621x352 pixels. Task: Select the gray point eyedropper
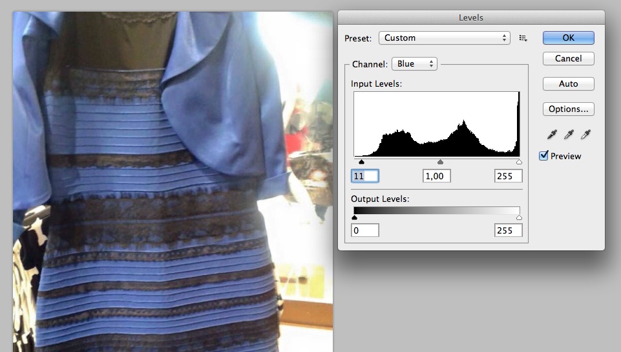(x=569, y=135)
